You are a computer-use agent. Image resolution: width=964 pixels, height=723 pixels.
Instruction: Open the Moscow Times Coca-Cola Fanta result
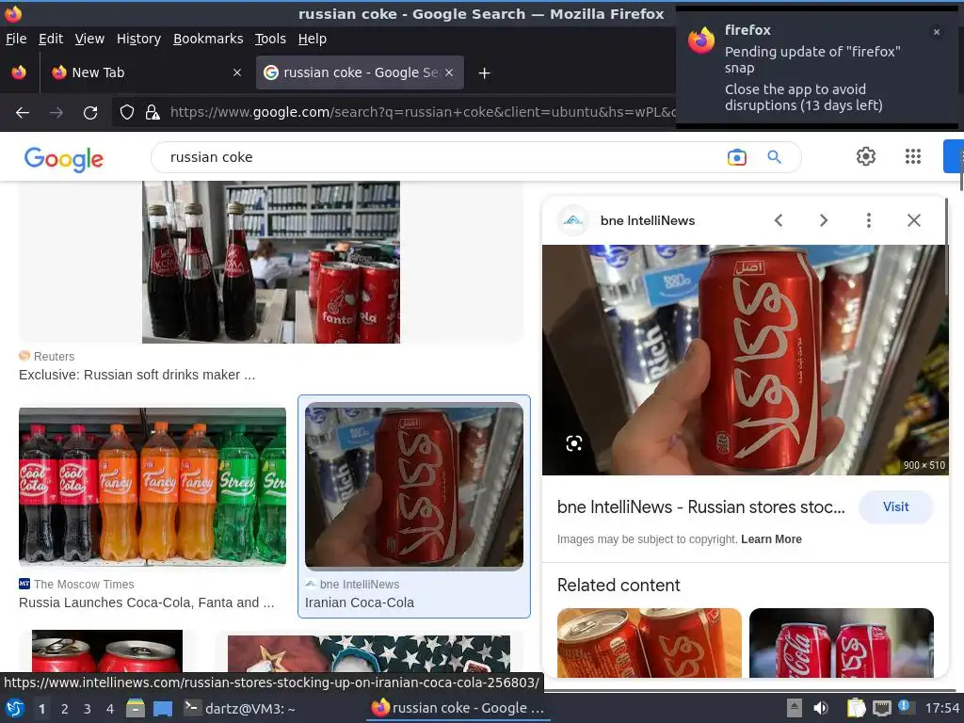146,603
